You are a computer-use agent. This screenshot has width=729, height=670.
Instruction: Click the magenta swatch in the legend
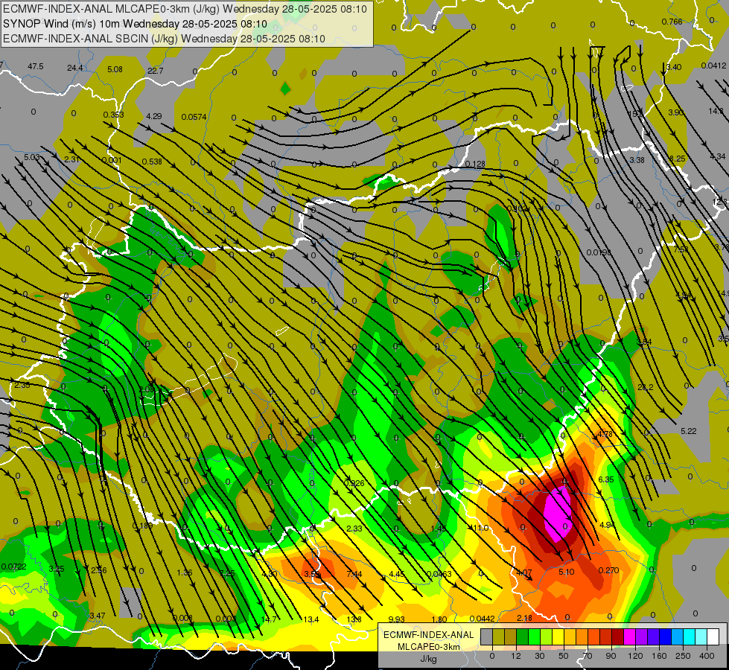click(x=630, y=636)
